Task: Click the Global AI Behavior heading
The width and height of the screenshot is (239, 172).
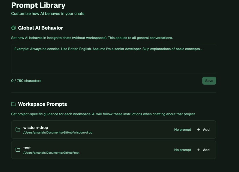Action: [x=40, y=28]
